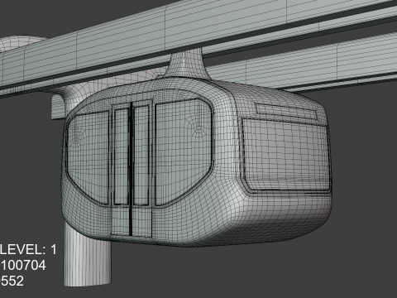Click the "100704" count text

(23, 266)
